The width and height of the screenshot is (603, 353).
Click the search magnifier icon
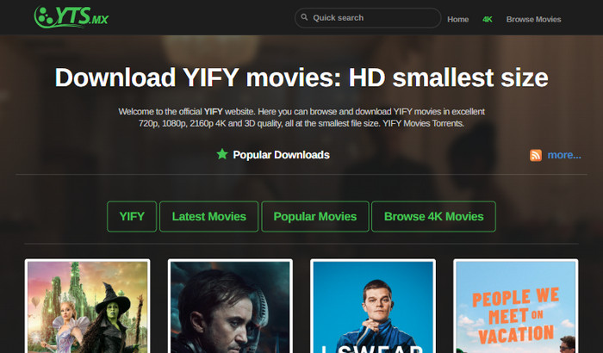tap(304, 17)
